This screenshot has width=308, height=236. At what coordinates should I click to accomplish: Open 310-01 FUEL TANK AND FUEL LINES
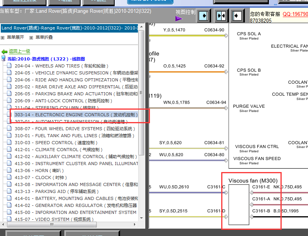click(x=74, y=136)
